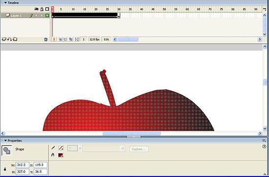
Task: Click the timeline horizontal scrollbar thumb
Action: (x=128, y=39)
